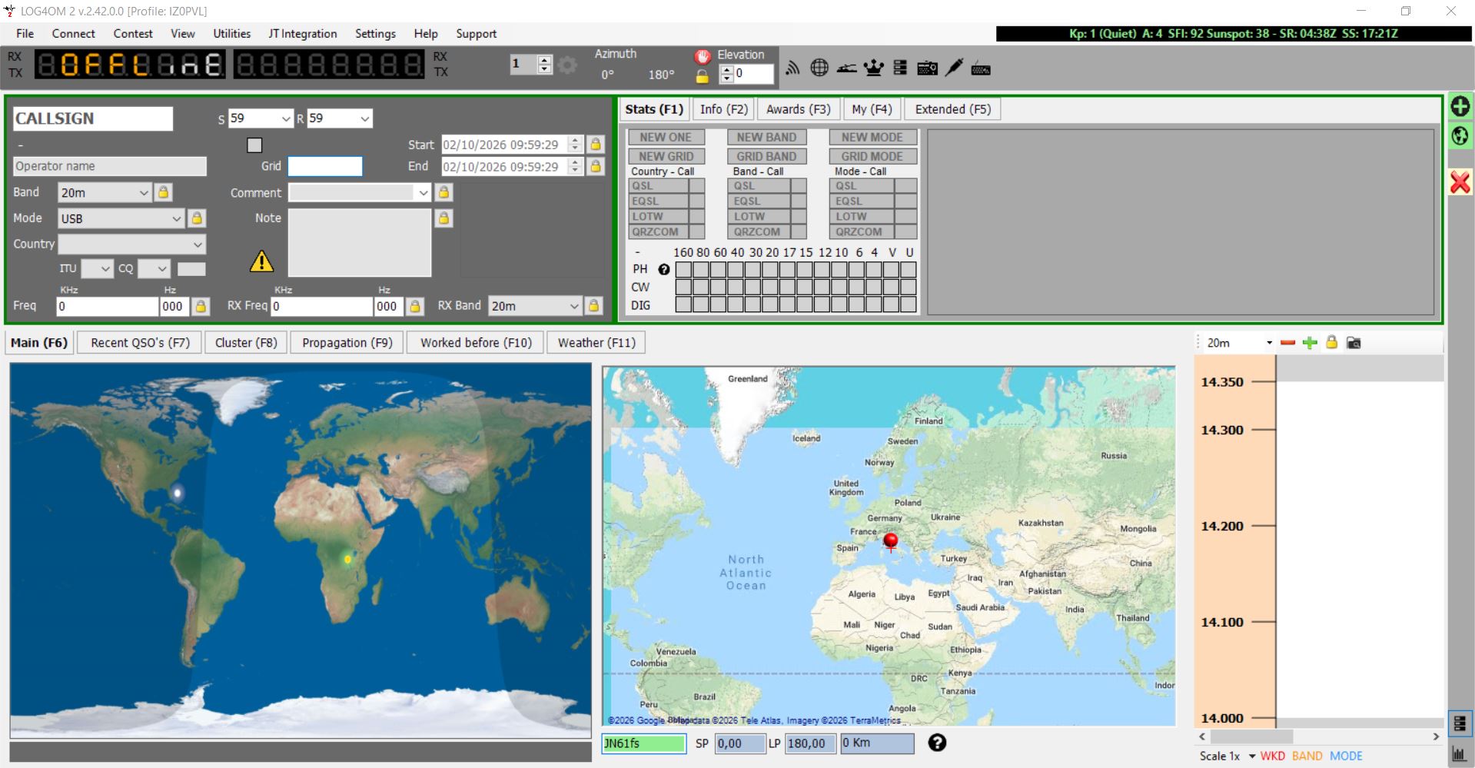
Task: Click the NEW MODE button
Action: click(872, 137)
